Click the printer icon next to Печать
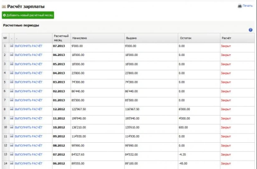257x169 pixels. tap(239, 6)
